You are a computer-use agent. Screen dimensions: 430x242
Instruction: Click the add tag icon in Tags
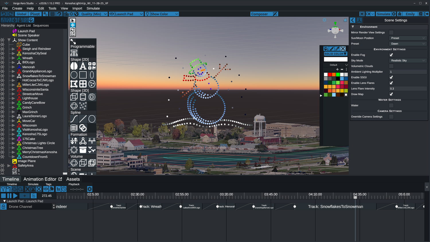(x=51, y=189)
